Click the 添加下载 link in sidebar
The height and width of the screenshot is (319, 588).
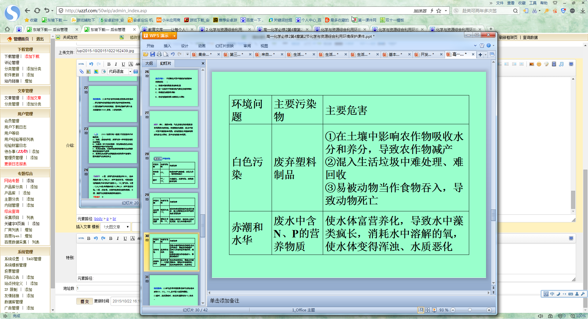[32, 56]
